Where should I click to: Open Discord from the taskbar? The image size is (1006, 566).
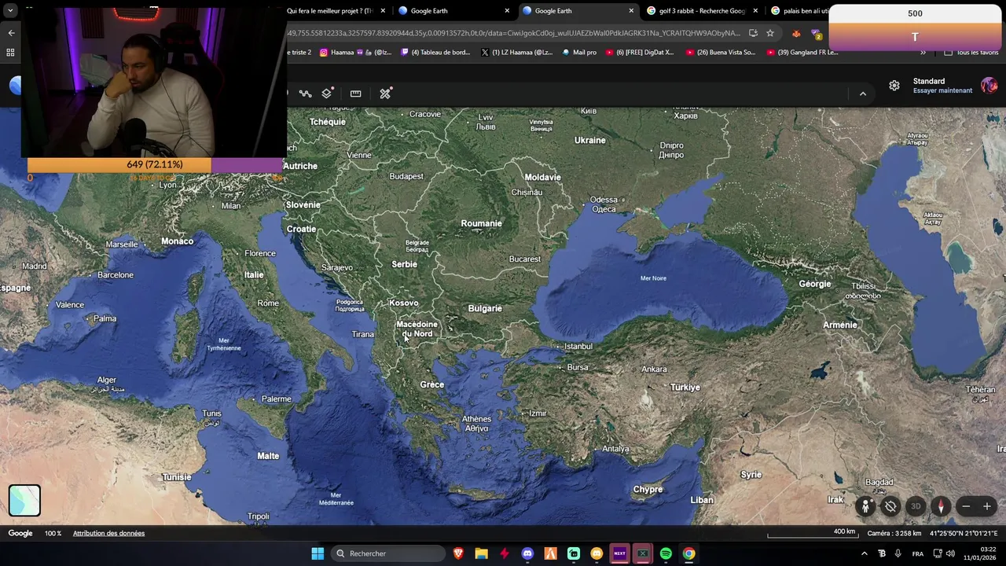coord(527,553)
